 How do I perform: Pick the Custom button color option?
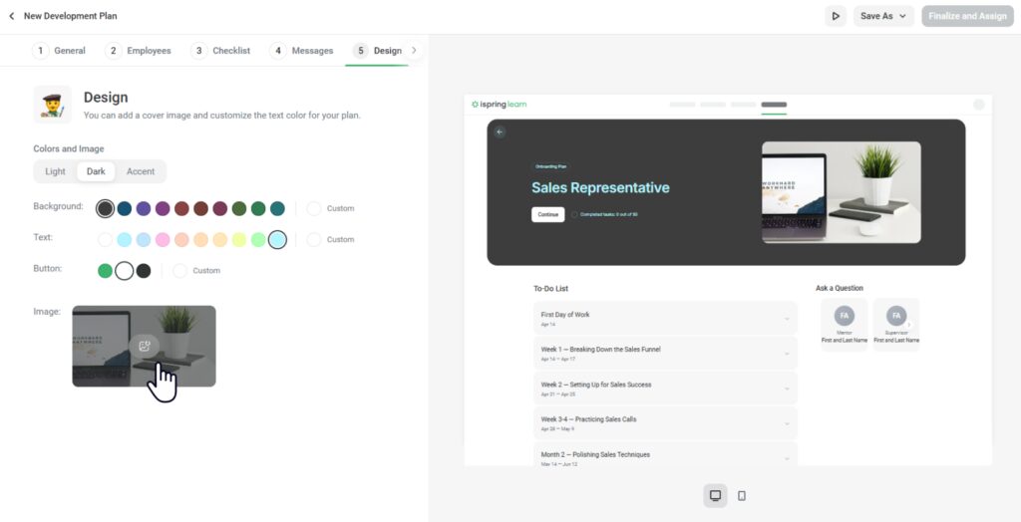coord(196,271)
